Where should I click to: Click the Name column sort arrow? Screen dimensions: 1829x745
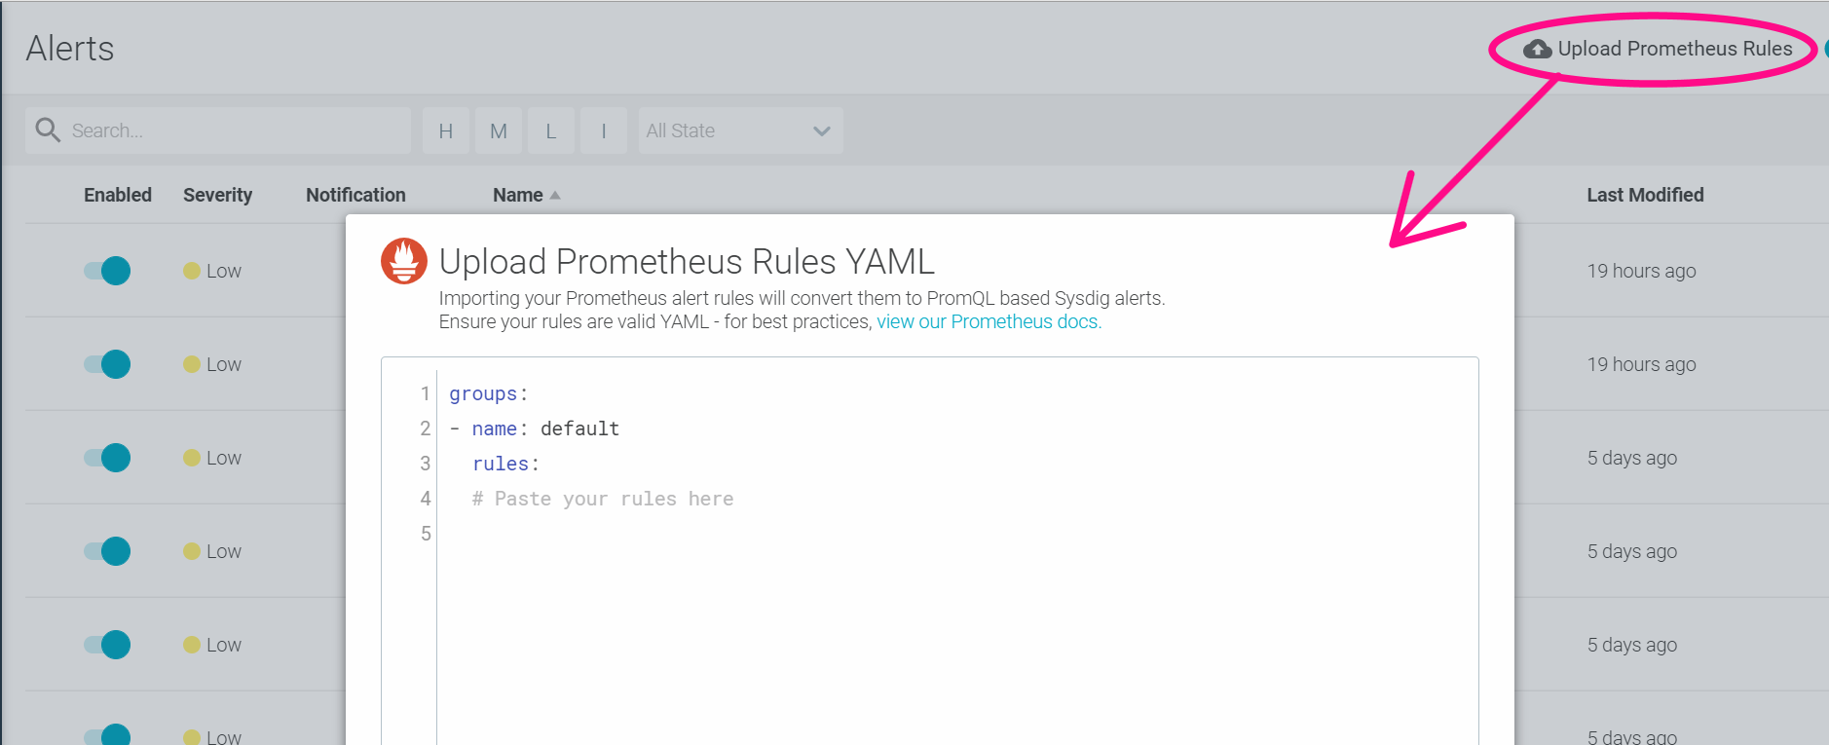pos(555,196)
